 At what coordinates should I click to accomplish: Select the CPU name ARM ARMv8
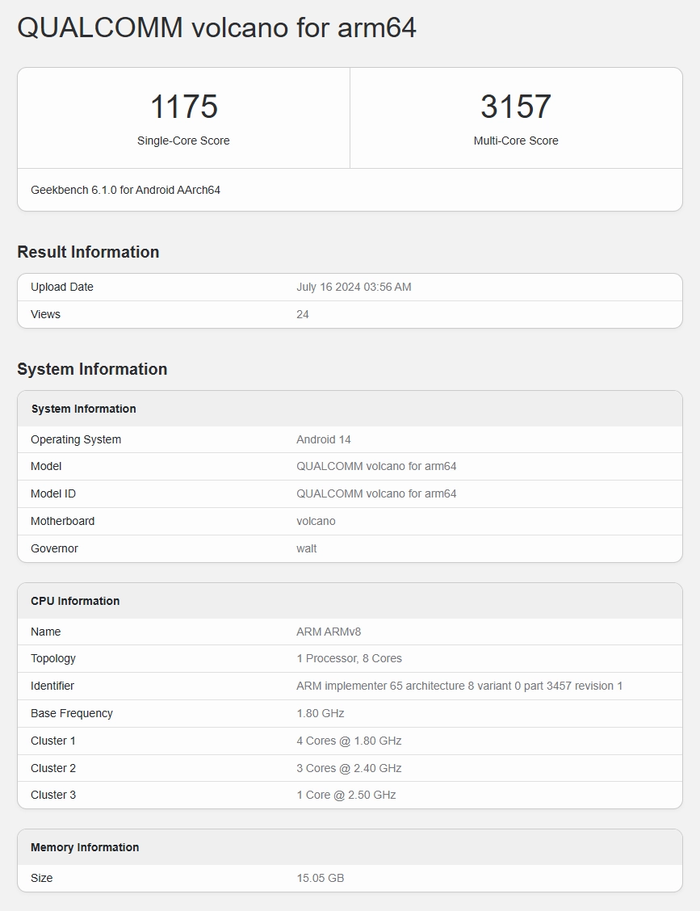click(x=333, y=632)
